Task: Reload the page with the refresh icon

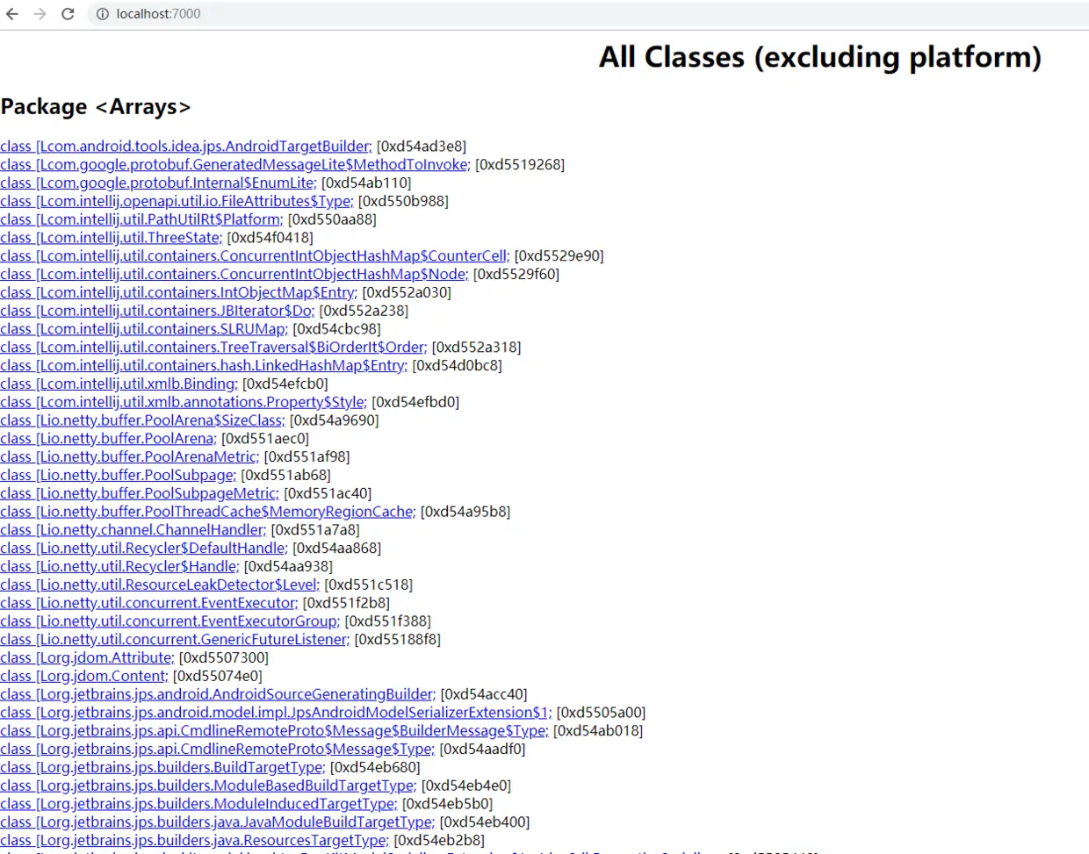Action: pos(68,14)
